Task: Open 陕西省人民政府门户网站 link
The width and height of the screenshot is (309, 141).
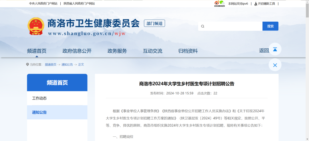Action: point(79,3)
